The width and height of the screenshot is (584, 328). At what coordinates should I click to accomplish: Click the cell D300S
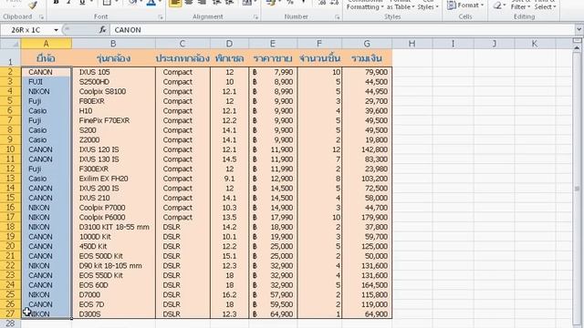tap(113, 313)
